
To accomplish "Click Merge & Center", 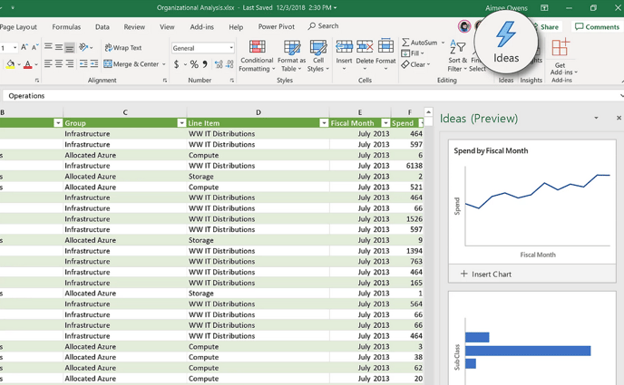I will coord(132,64).
